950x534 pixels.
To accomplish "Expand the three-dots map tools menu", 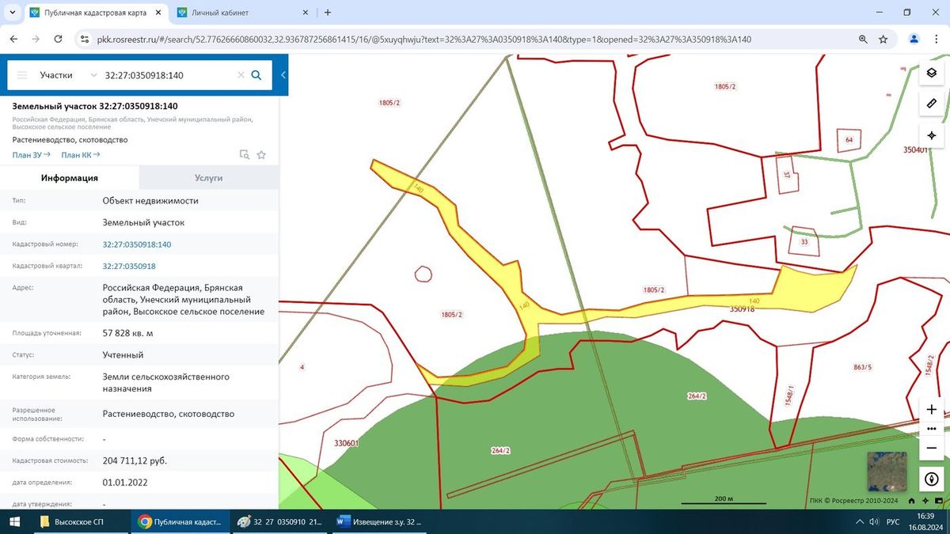I will (x=931, y=429).
